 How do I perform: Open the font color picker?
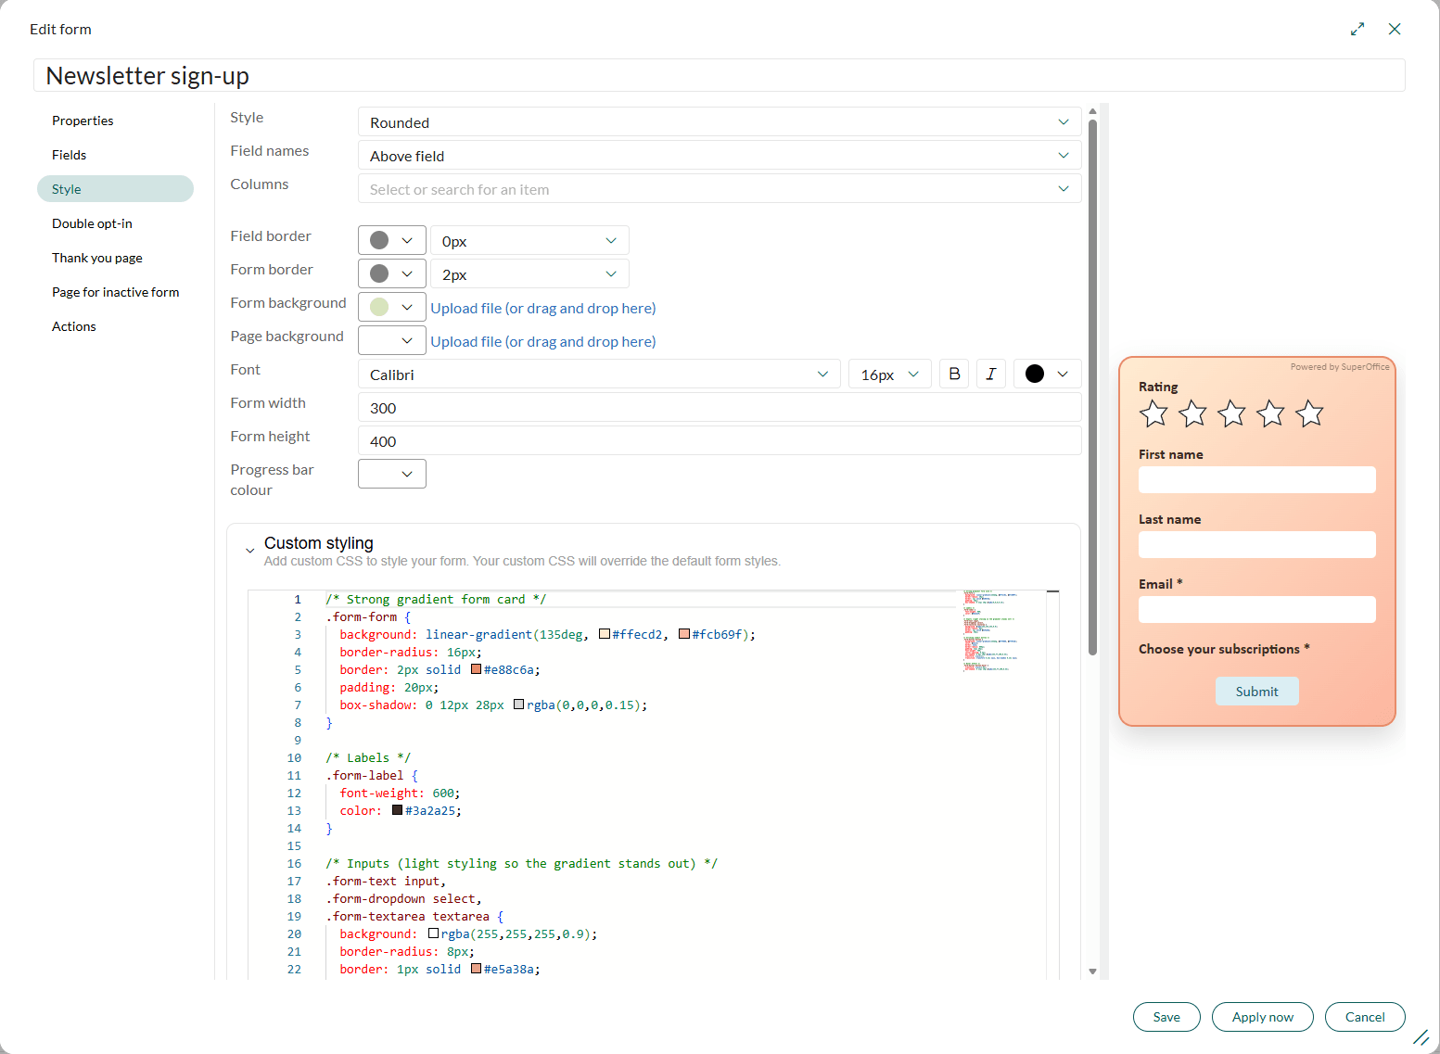tap(1046, 374)
